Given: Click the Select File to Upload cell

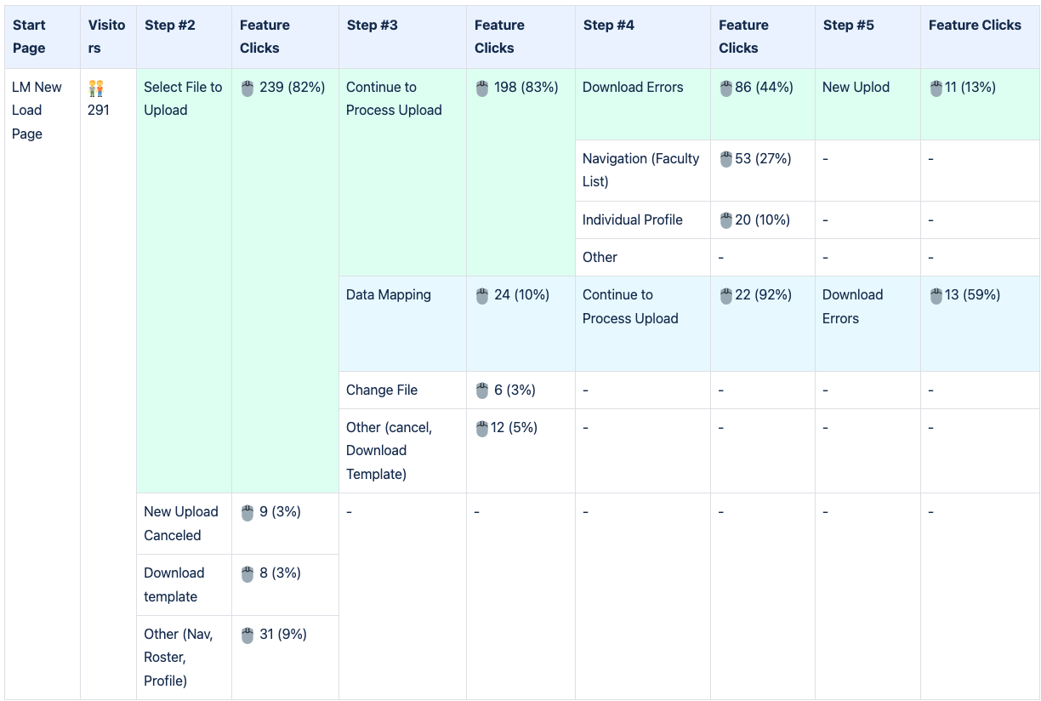Looking at the screenshot, I should coord(183,99).
